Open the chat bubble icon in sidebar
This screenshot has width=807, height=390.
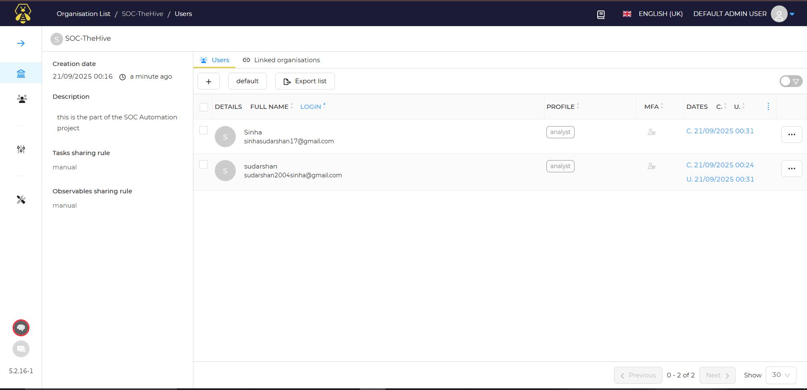click(x=21, y=349)
